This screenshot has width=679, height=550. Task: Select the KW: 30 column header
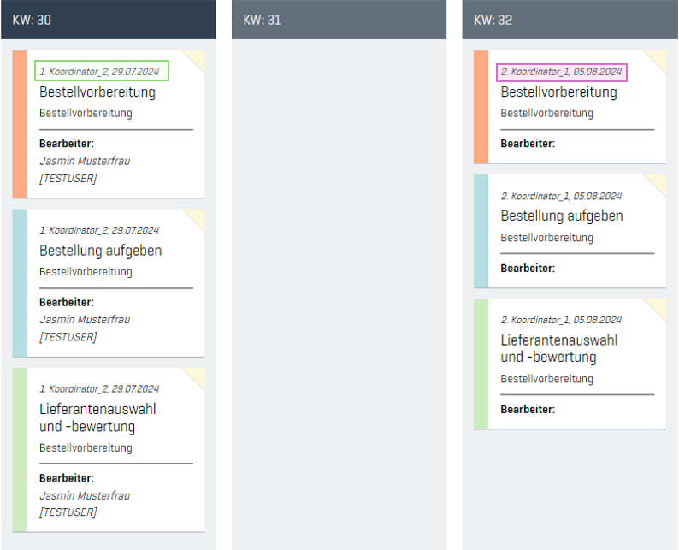(x=108, y=20)
